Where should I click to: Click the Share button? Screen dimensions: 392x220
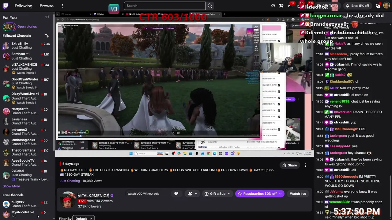click(290, 165)
